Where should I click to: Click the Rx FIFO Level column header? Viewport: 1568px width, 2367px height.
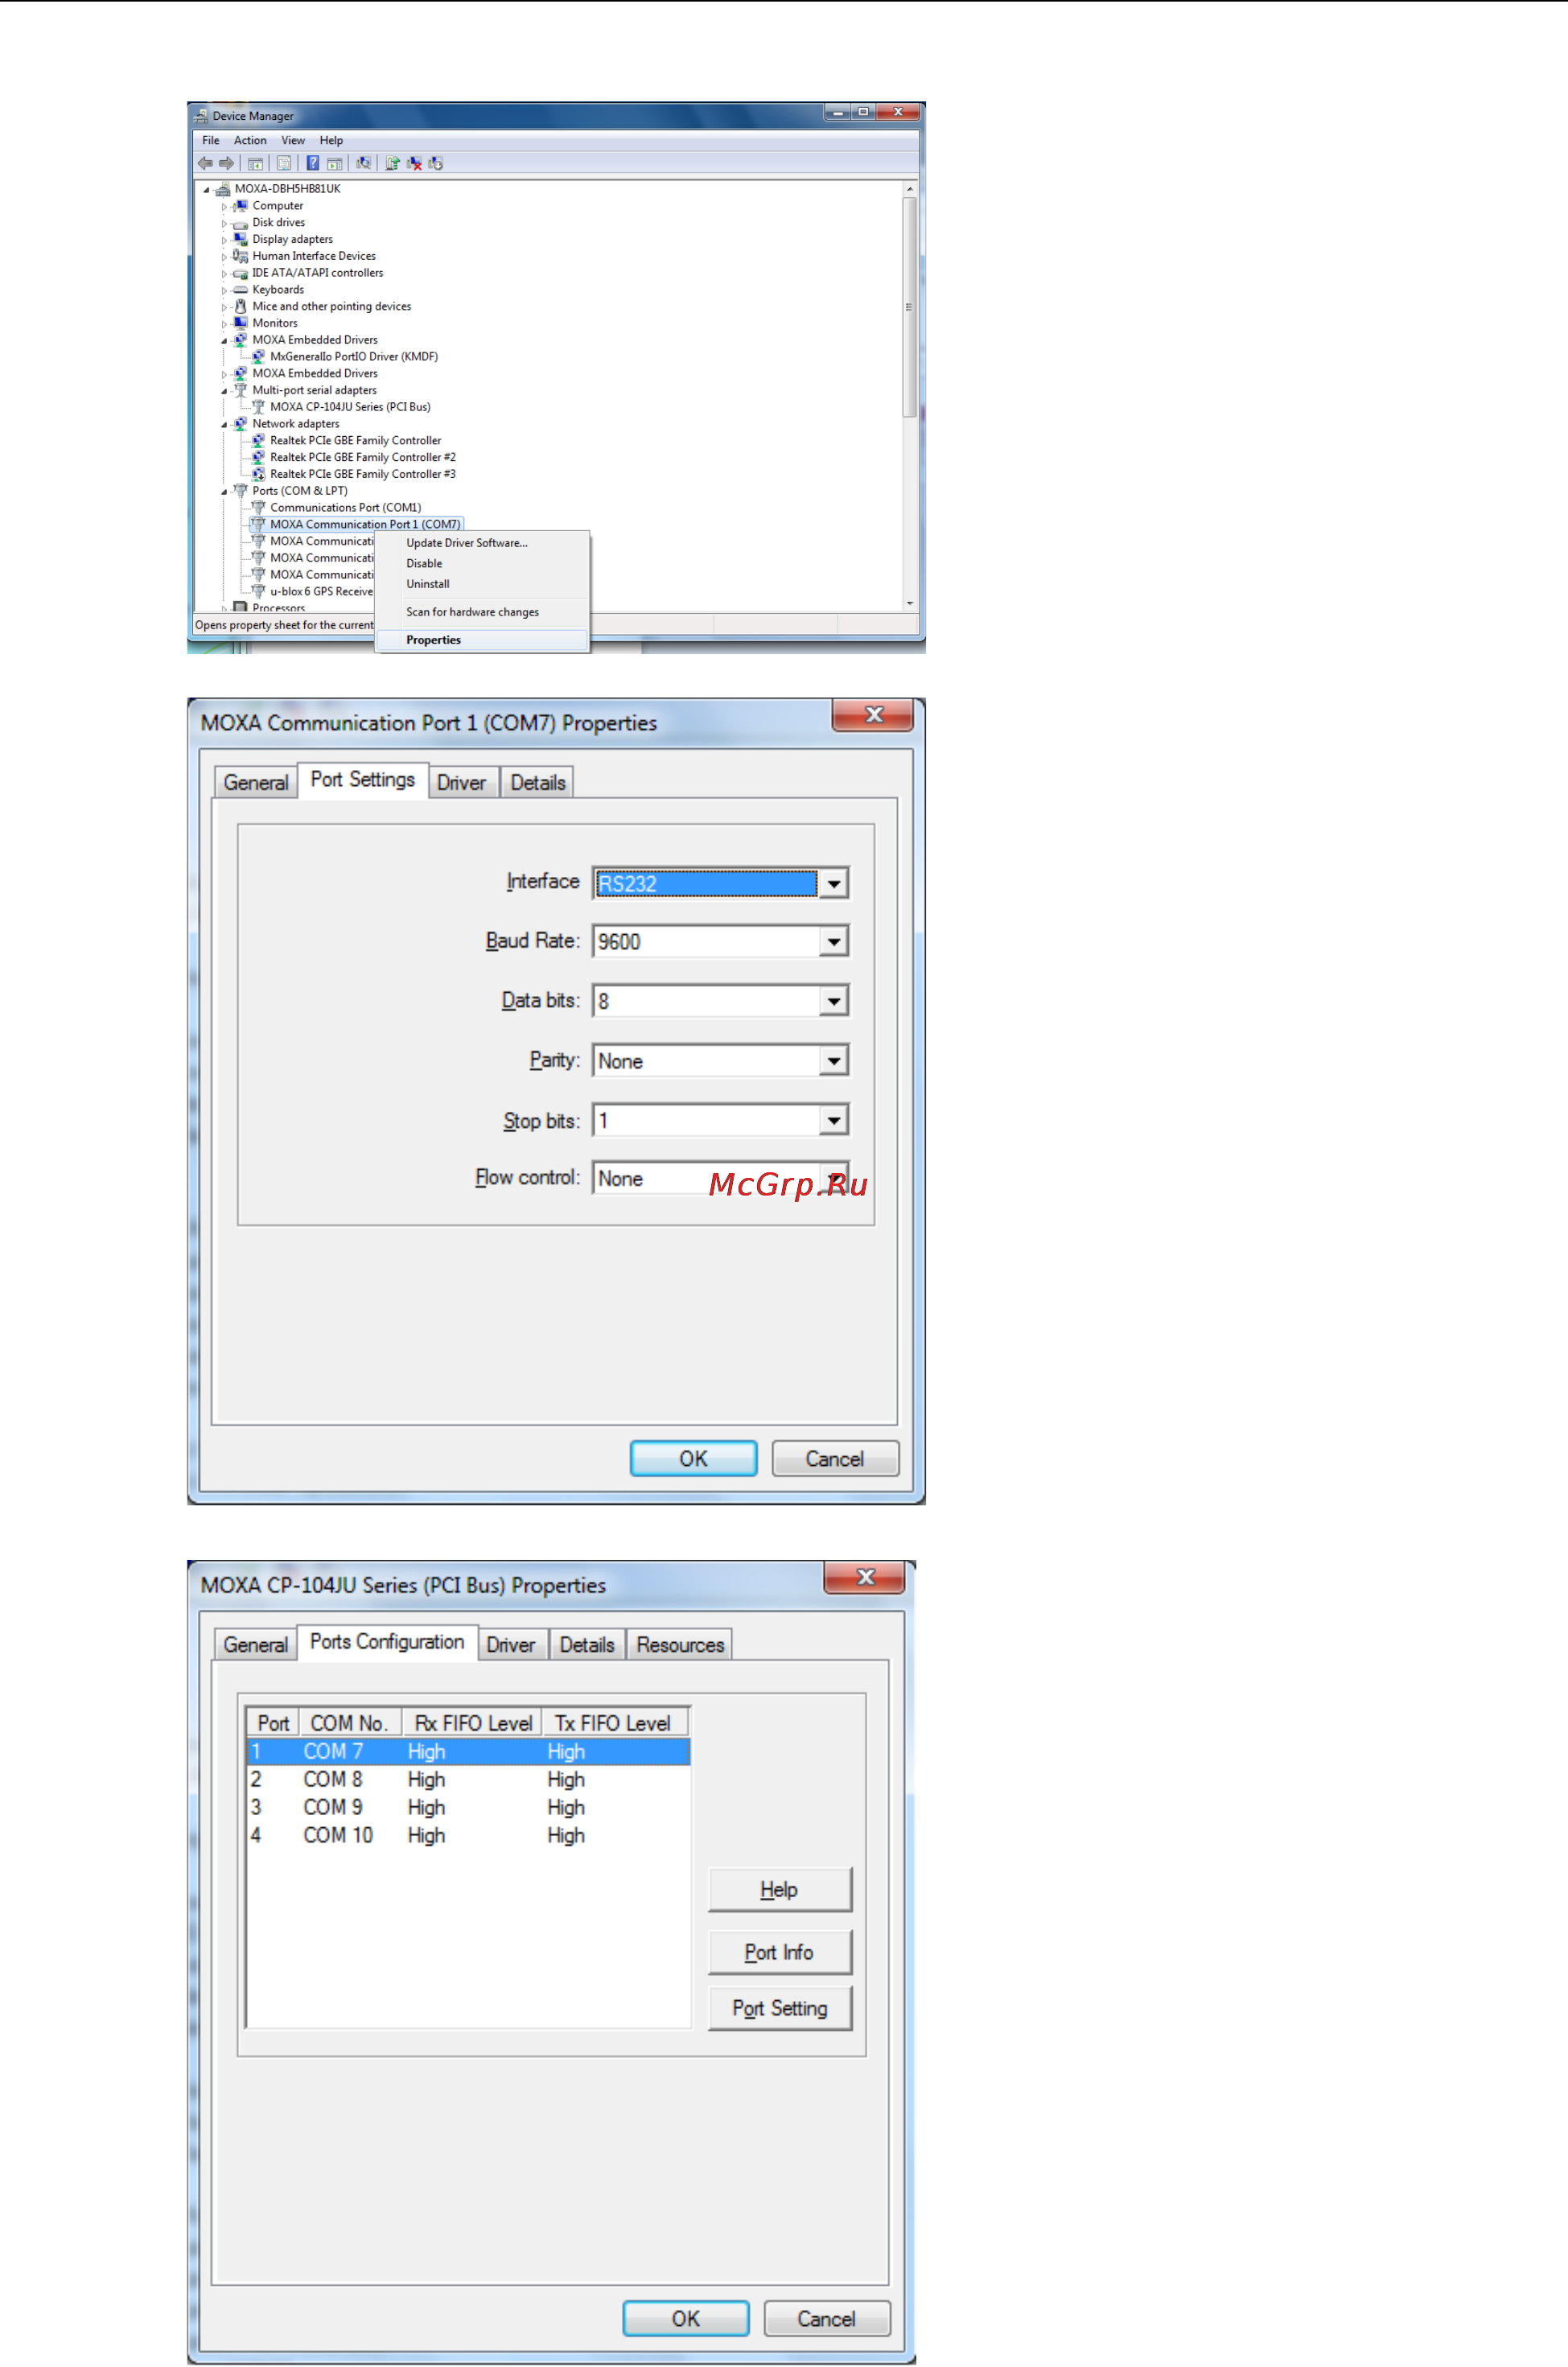click(472, 1724)
